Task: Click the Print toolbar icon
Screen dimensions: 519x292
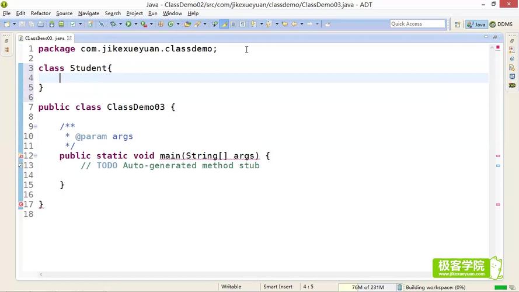Action: coord(40,24)
